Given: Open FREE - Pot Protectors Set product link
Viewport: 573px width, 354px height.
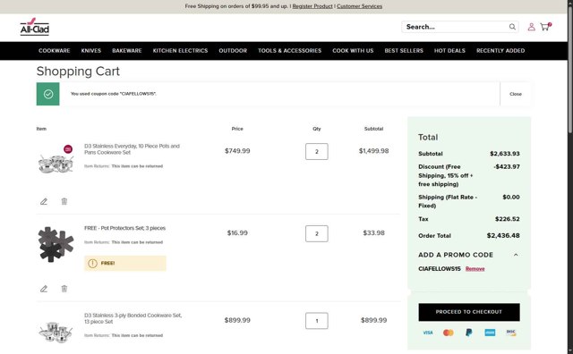Looking at the screenshot, I should tap(124, 228).
